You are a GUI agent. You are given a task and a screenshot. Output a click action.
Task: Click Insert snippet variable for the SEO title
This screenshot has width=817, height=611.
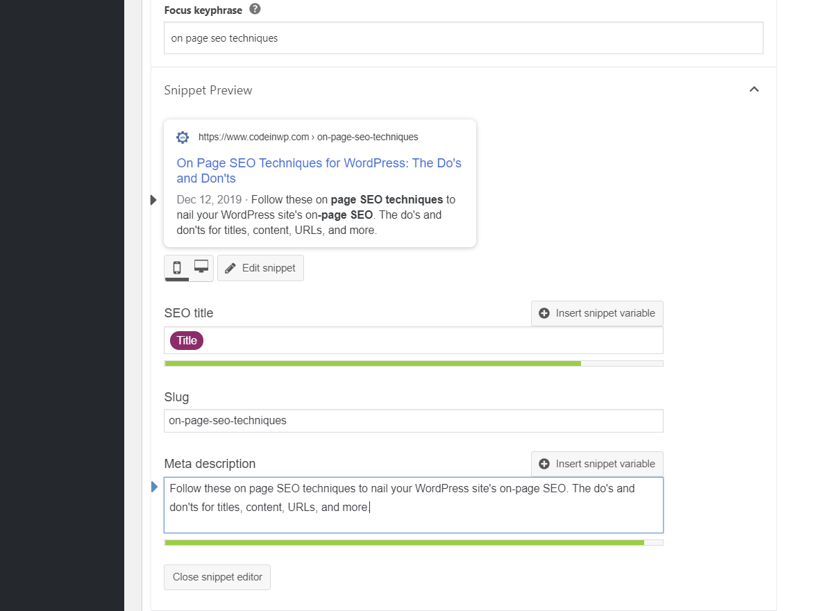click(x=597, y=313)
